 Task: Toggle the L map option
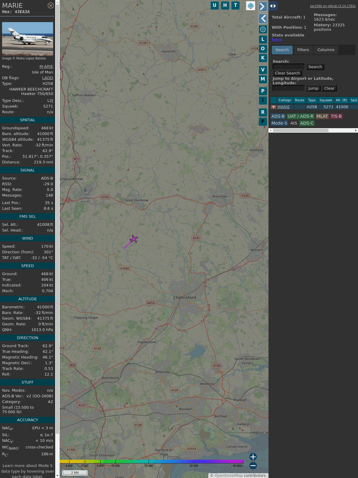point(263,39)
